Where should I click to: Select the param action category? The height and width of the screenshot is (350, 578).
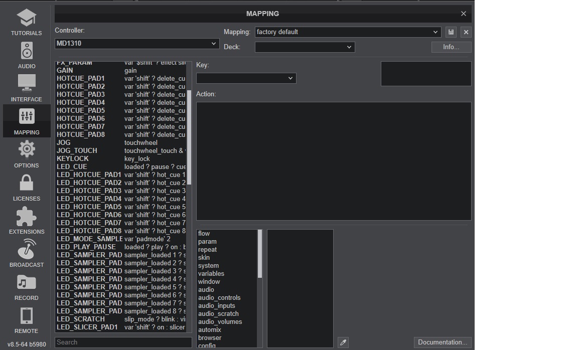227,242
